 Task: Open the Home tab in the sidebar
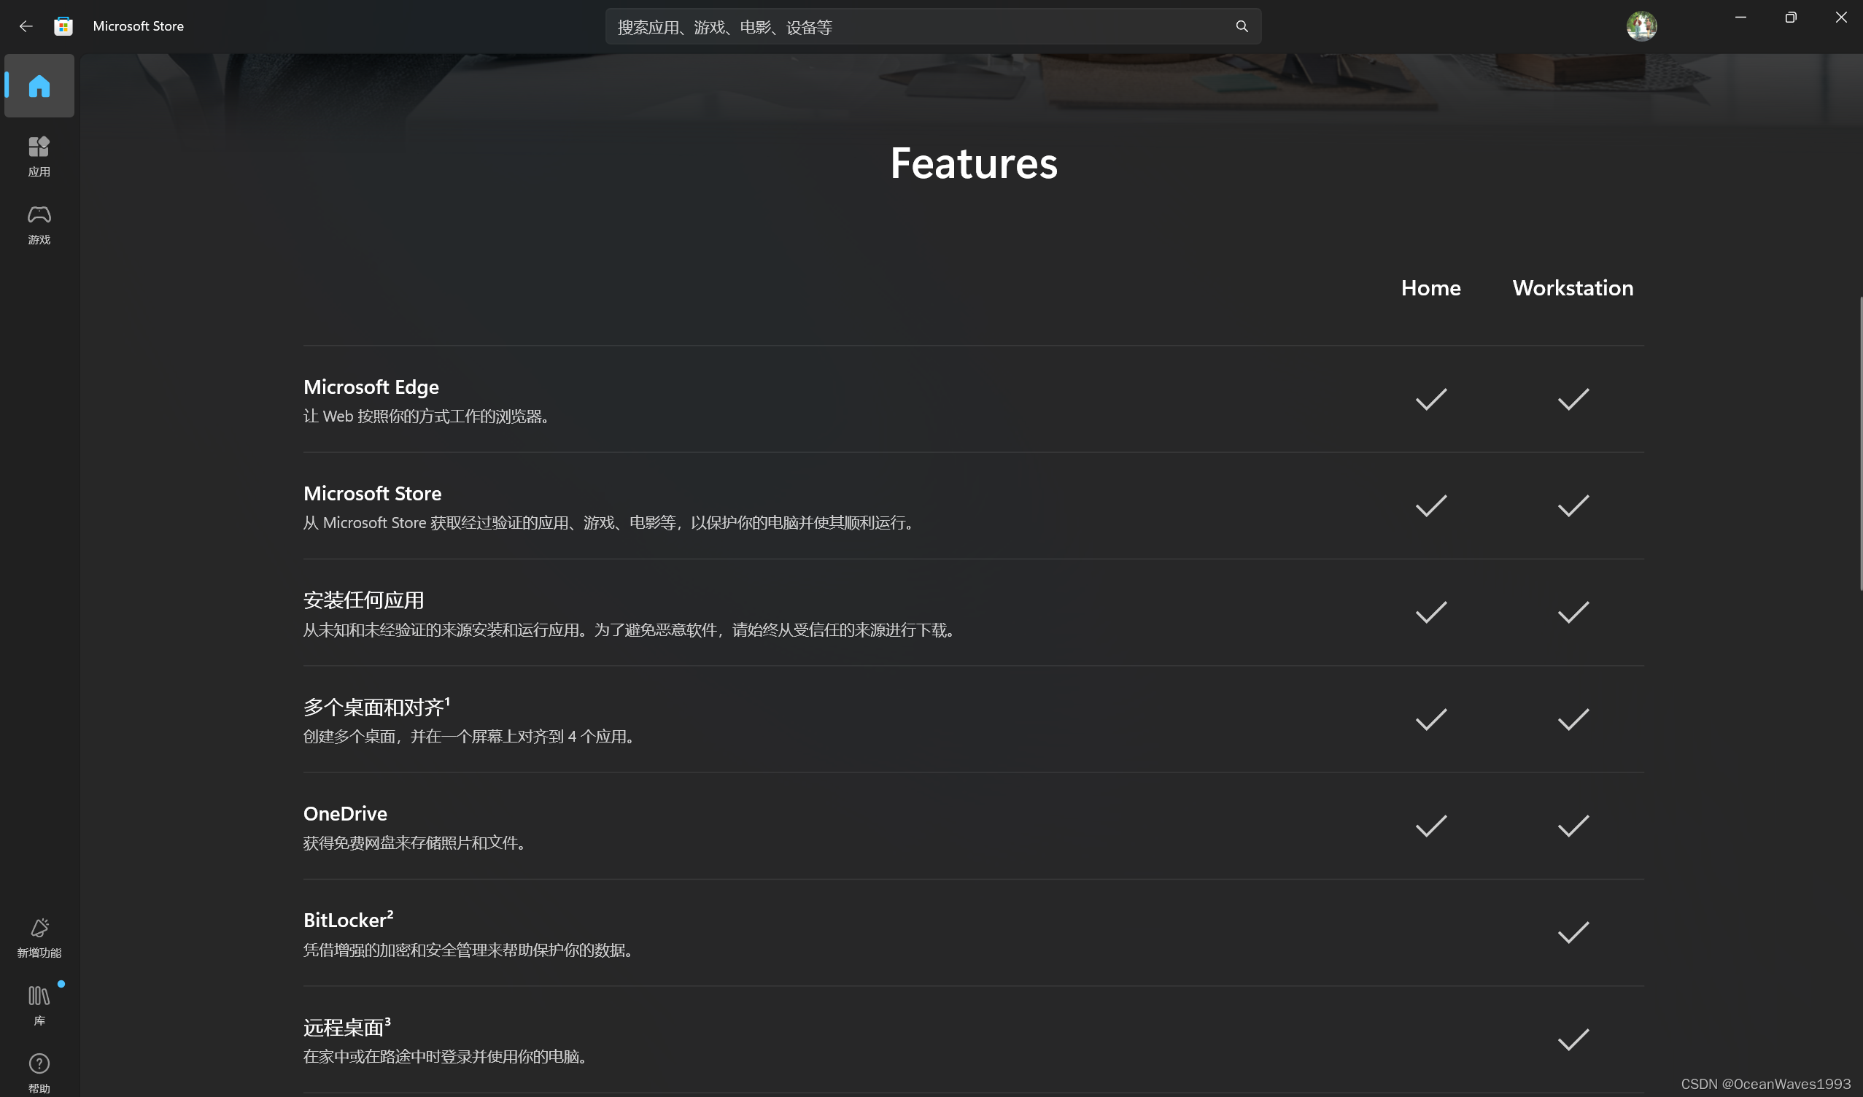click(39, 86)
